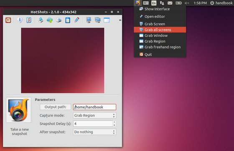Open the About info icon in toolbar

point(20,20)
